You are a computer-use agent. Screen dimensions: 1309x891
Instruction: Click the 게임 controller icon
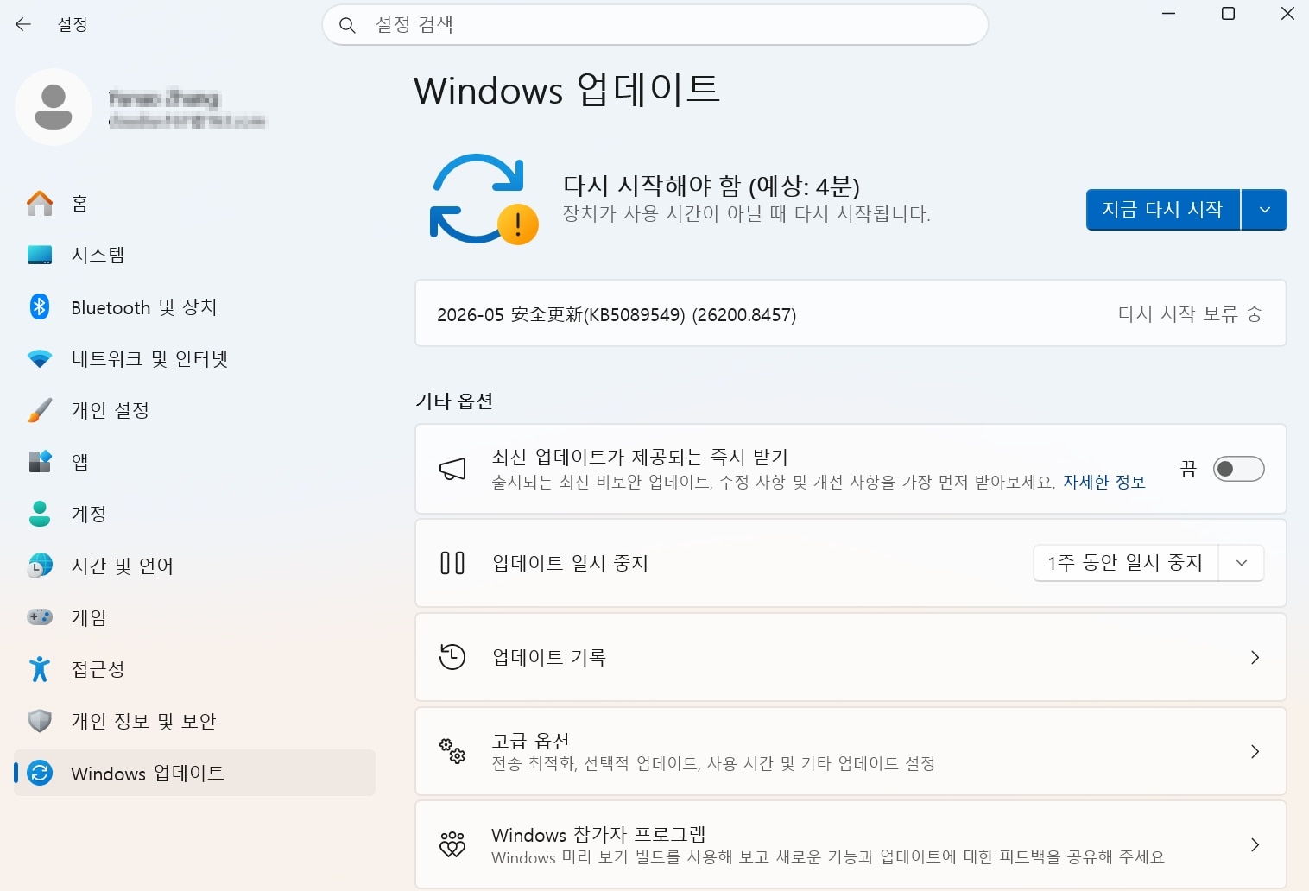[40, 617]
